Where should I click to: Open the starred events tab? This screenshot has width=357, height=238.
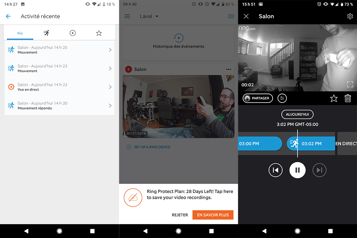click(99, 33)
